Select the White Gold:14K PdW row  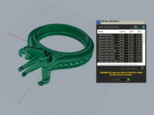120,61
